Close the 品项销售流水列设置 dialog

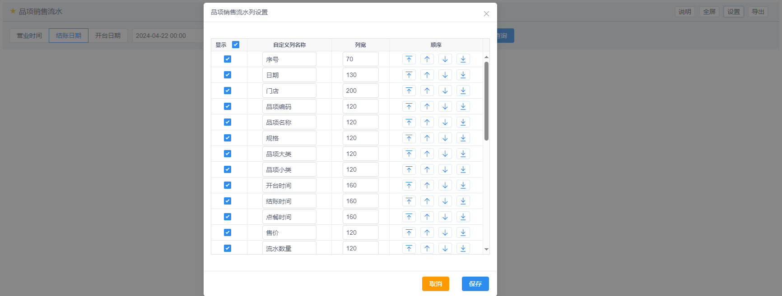click(486, 14)
